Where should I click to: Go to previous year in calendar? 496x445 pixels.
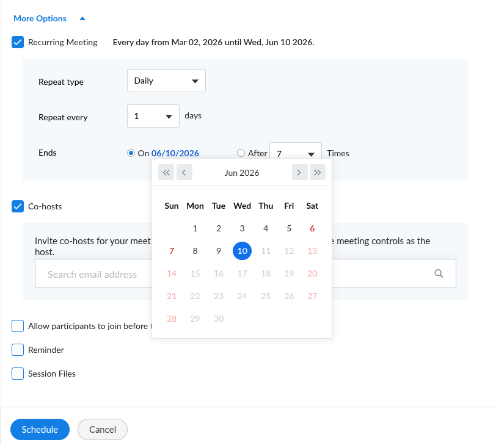coord(166,173)
